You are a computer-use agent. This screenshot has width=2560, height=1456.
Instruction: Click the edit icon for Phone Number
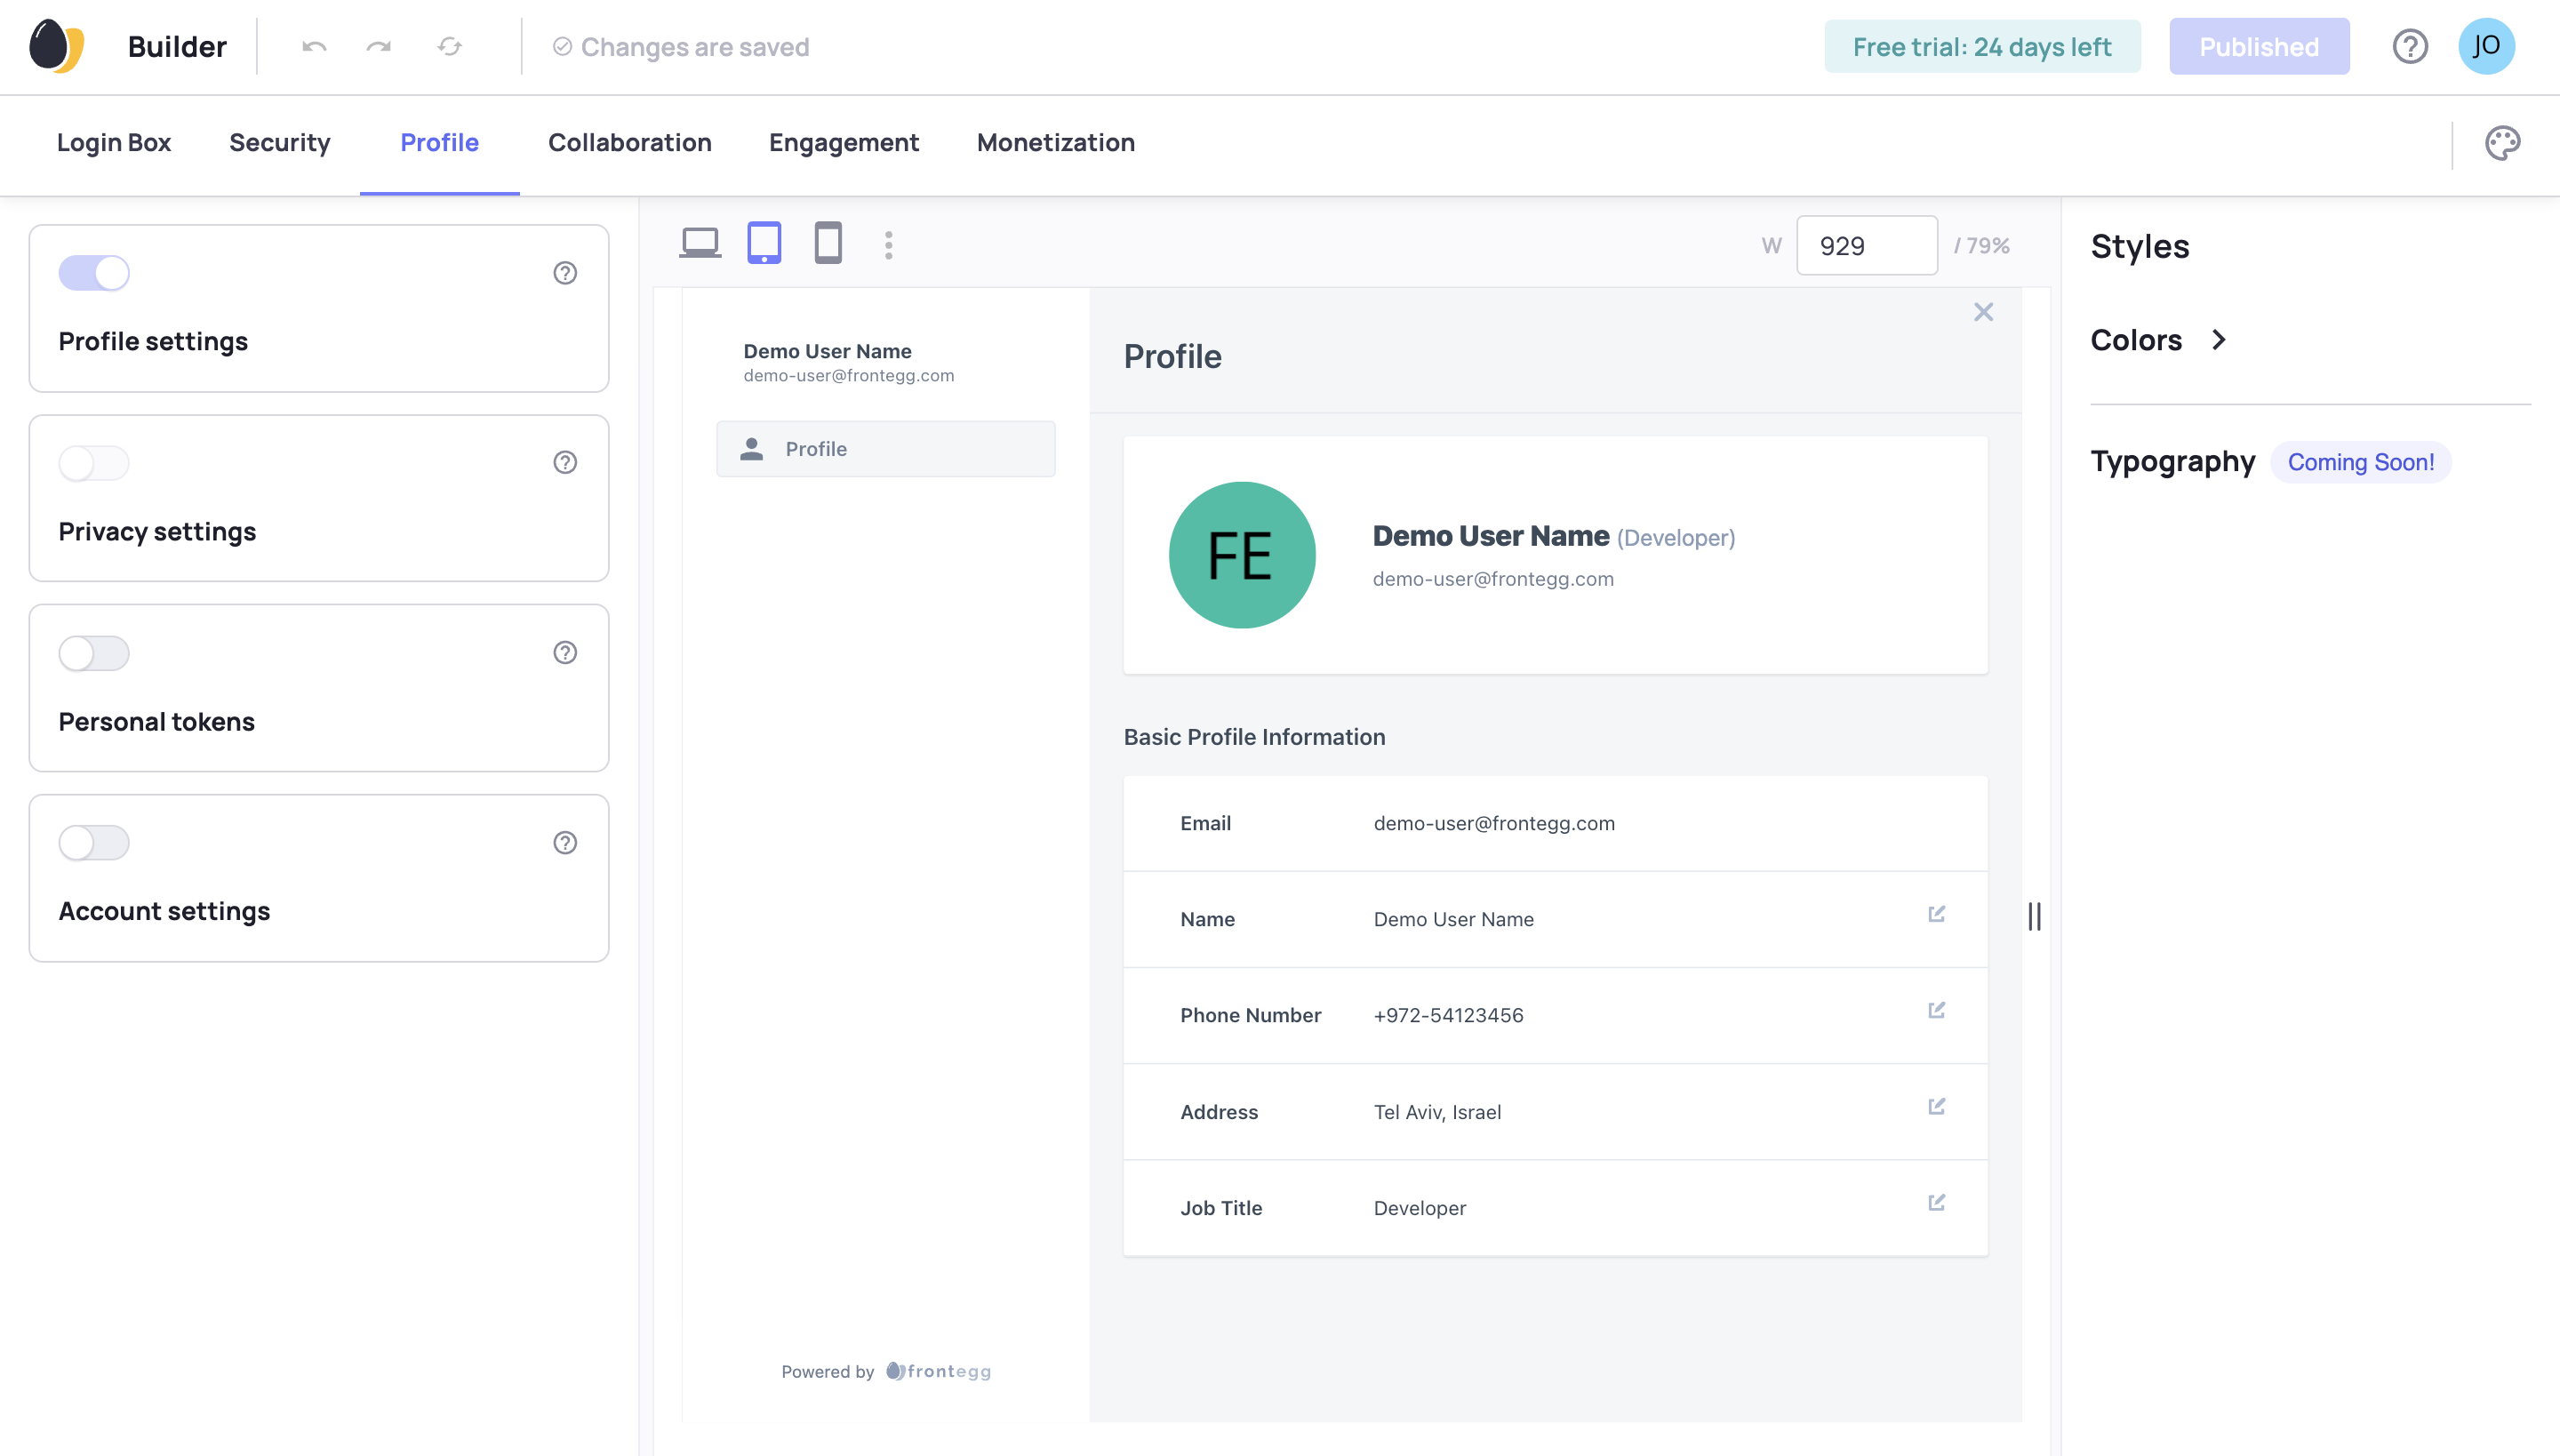[1936, 1010]
